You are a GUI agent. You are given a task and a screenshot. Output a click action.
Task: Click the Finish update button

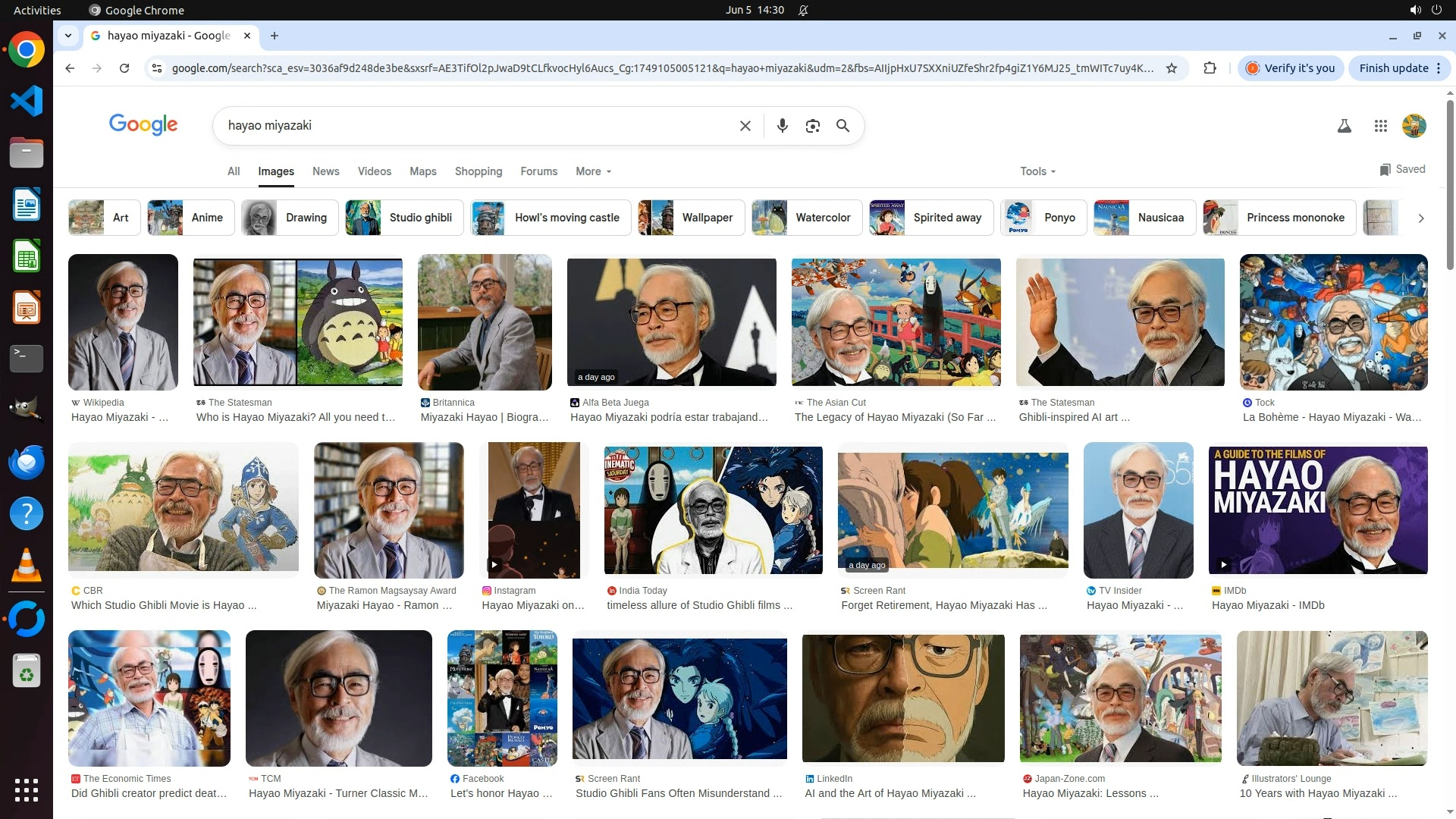tap(1393, 68)
